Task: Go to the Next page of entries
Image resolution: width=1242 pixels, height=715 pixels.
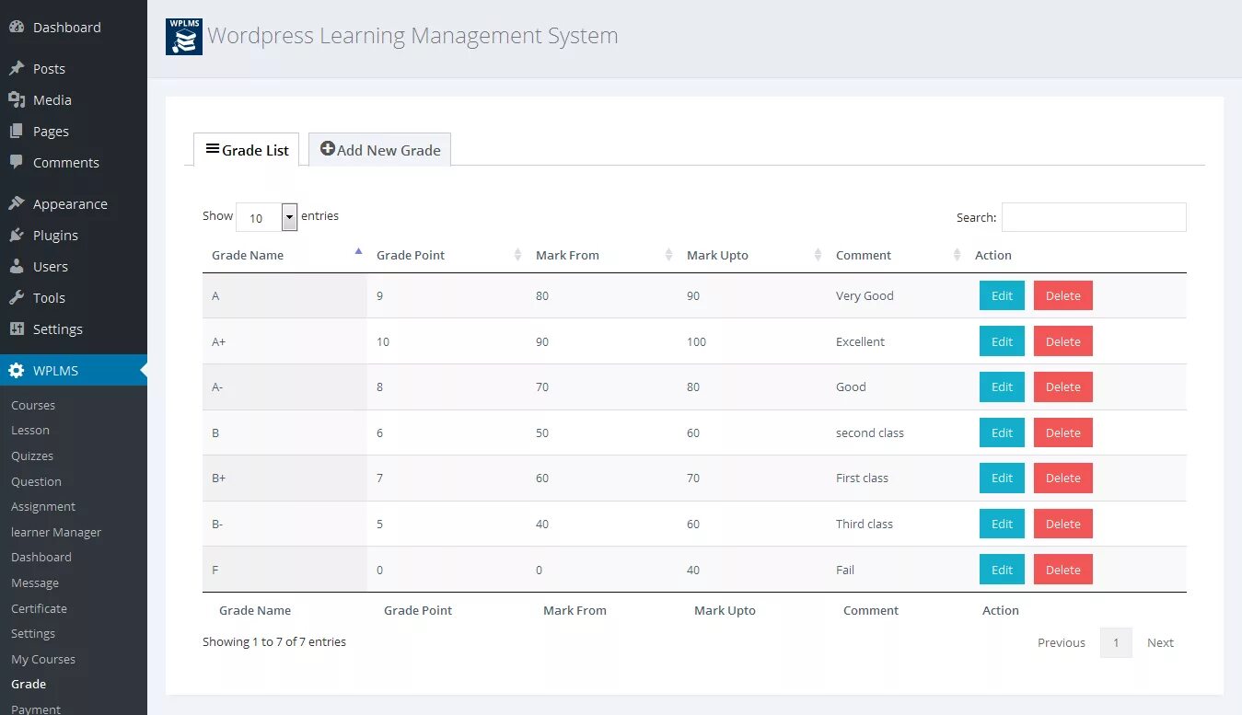Action: tap(1160, 642)
